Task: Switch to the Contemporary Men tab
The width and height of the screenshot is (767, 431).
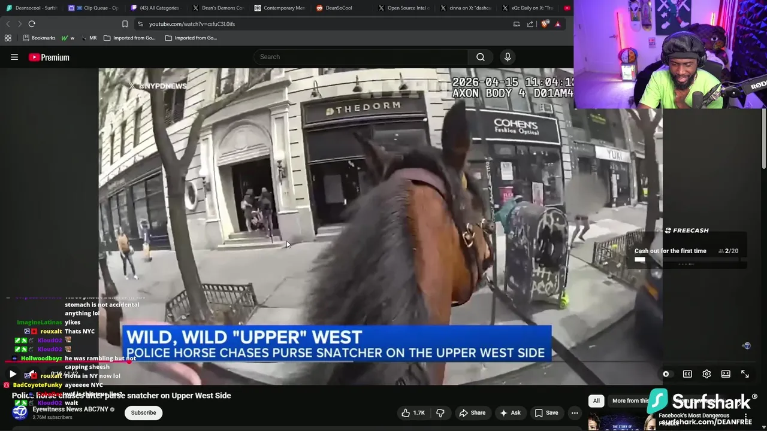Action: [x=280, y=8]
